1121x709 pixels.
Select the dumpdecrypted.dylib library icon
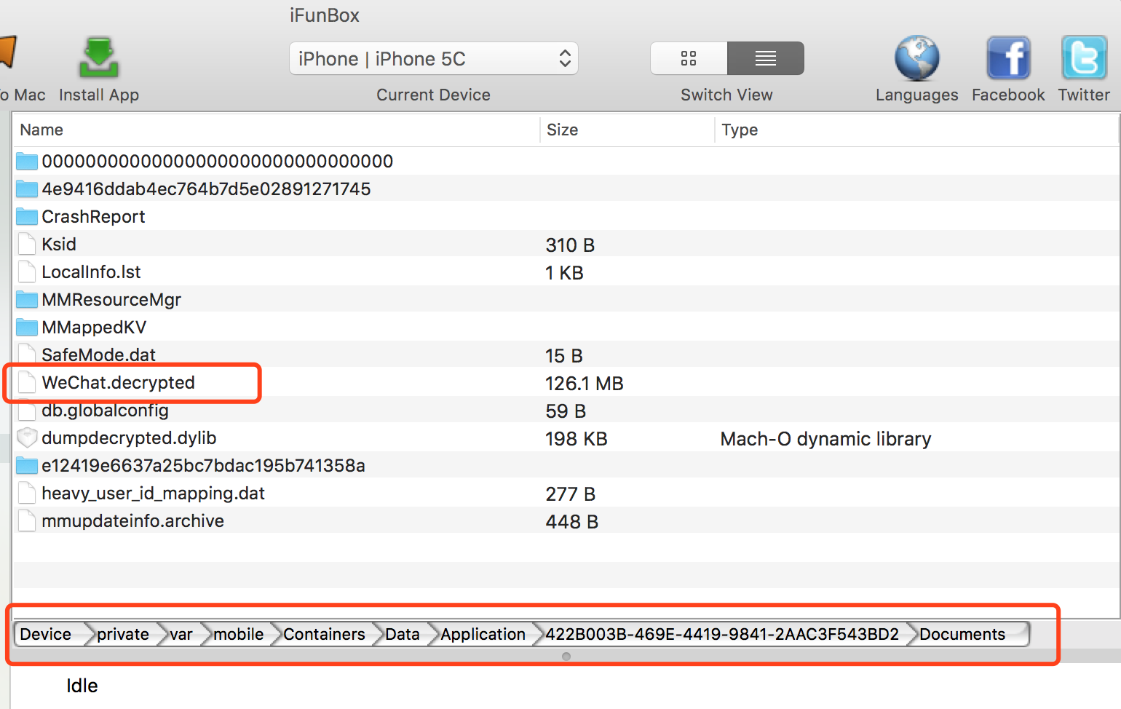coord(27,437)
